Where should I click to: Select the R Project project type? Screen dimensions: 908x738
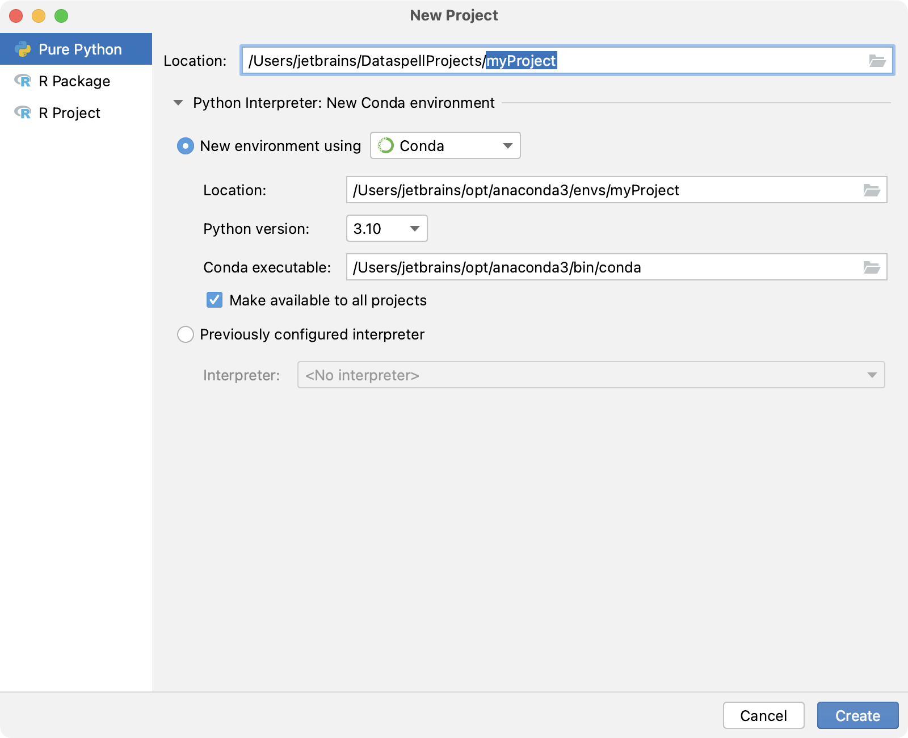tap(76, 113)
